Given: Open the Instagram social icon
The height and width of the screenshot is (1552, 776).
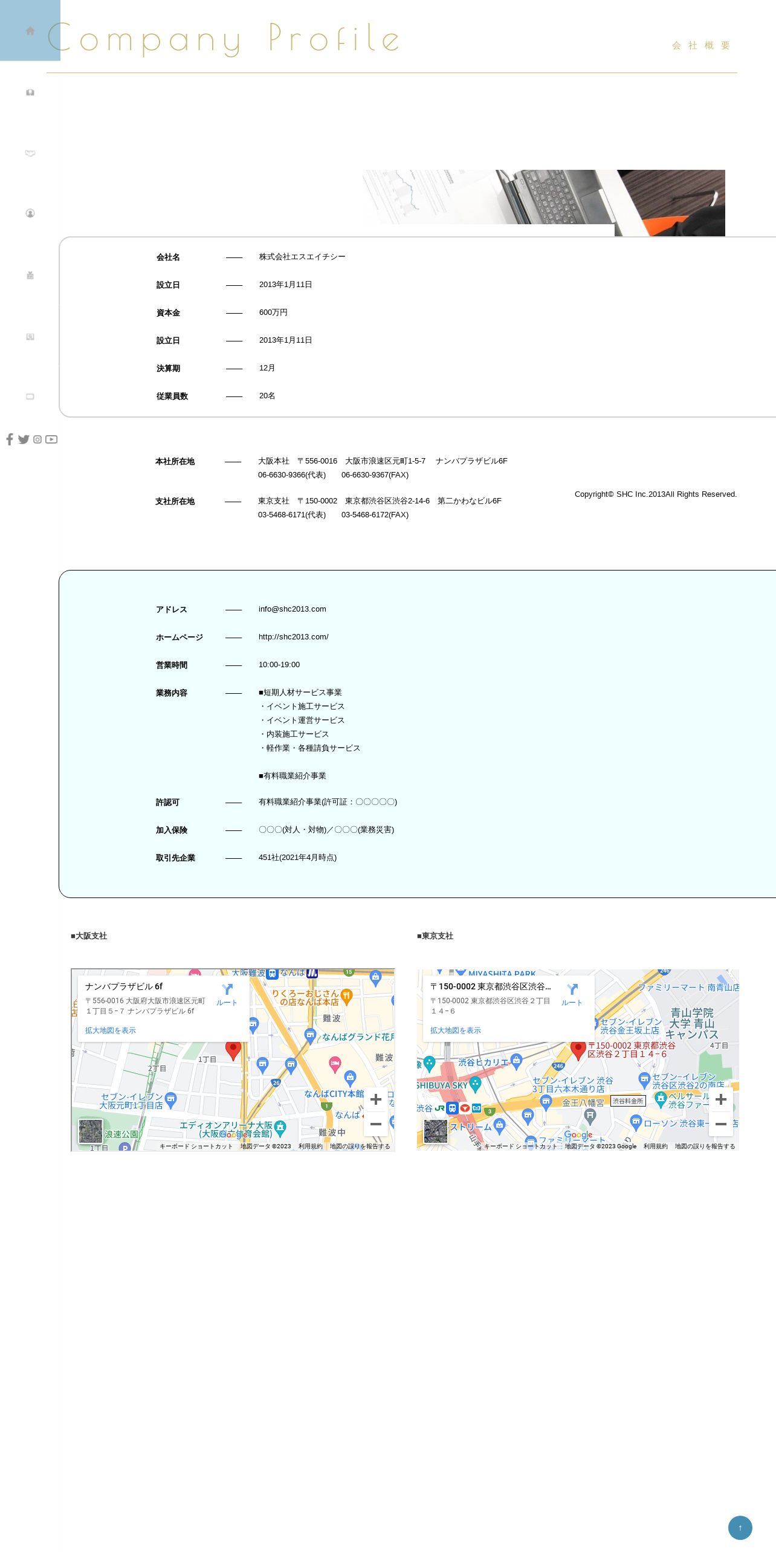Looking at the screenshot, I should 37,439.
